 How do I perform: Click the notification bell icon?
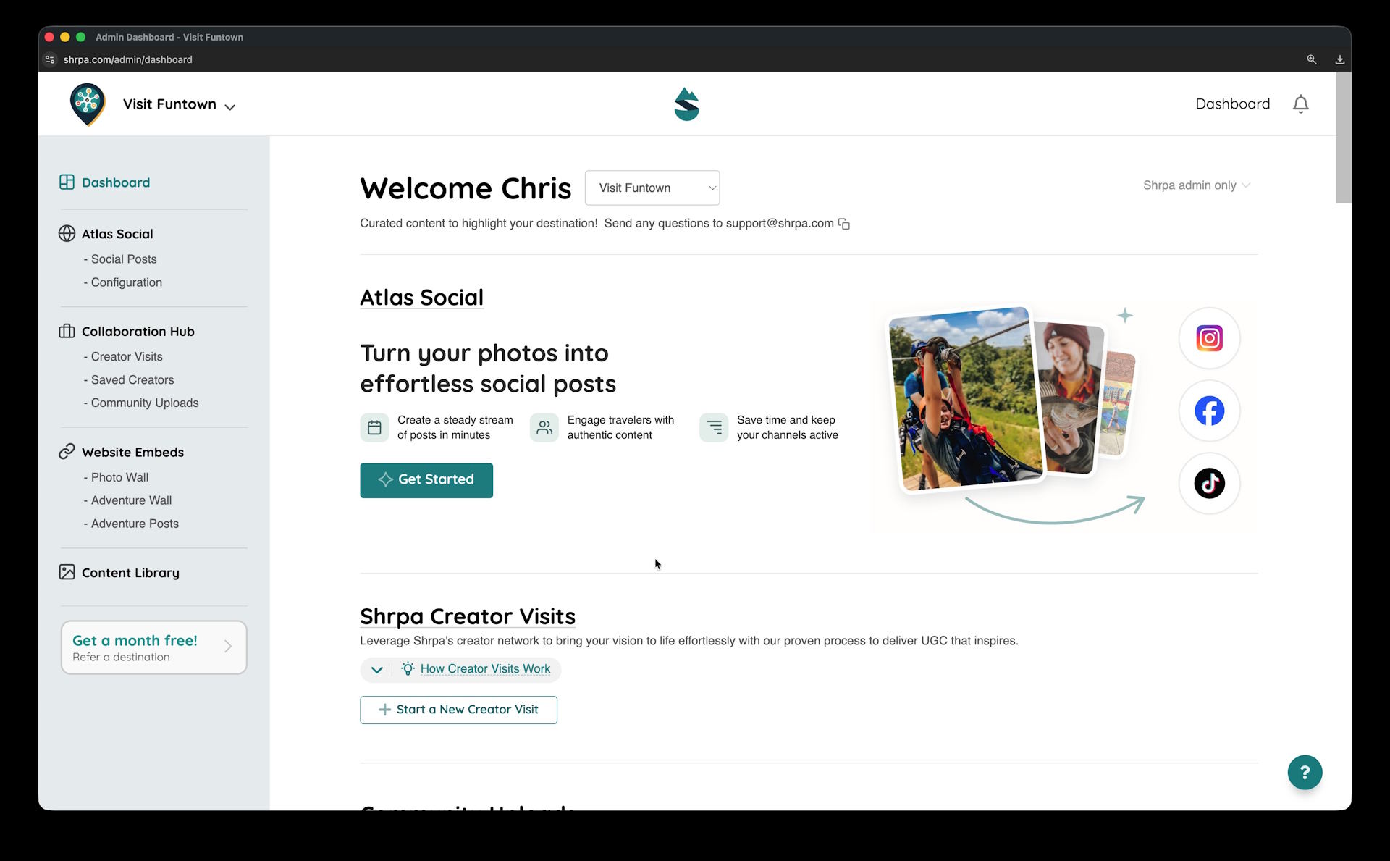coord(1300,104)
